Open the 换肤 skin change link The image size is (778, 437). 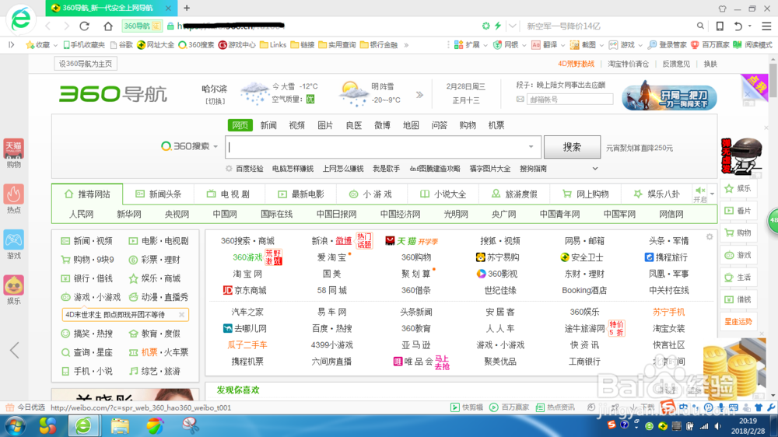(710, 64)
